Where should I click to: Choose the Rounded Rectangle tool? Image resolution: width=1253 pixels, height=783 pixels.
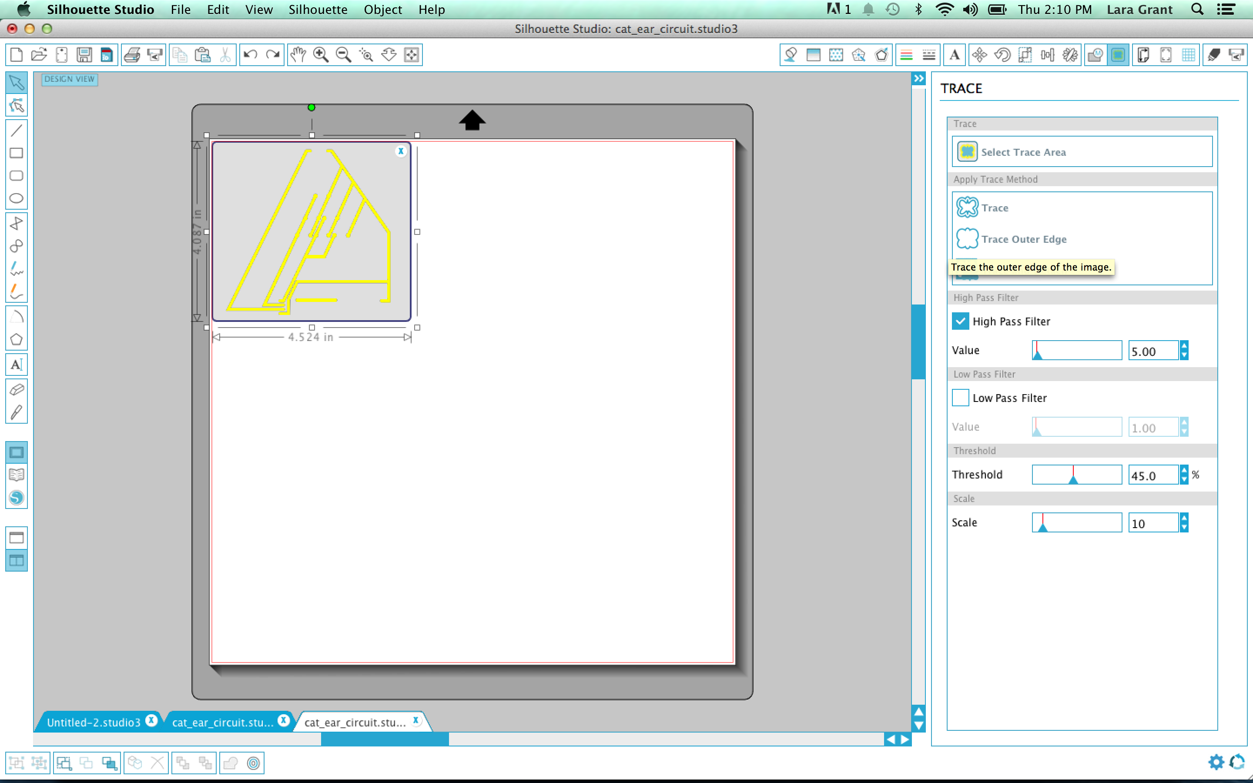(17, 176)
